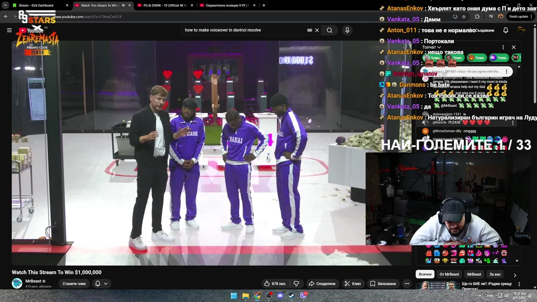This screenshot has width=537, height=302.
Task: Open the MrBeast channel name link
Action: click(34, 281)
